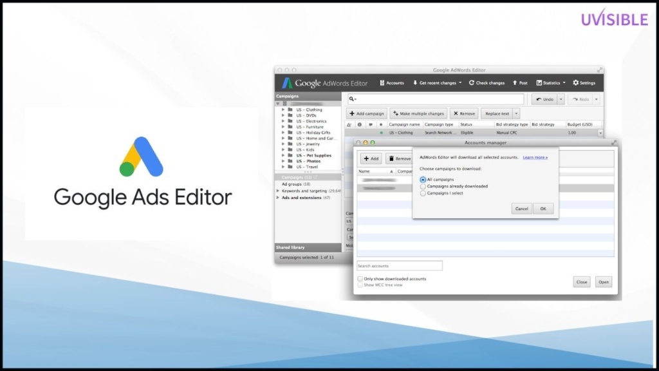Select US – Travel in the campaign tree
This screenshot has height=371, width=659.
[x=307, y=167]
